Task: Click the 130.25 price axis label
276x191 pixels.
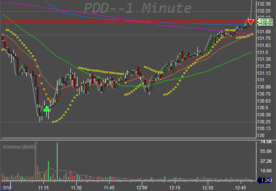Action: pyautogui.click(x=264, y=122)
